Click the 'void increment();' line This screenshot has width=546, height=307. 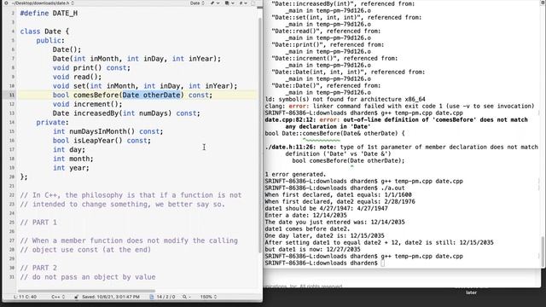coord(87,104)
